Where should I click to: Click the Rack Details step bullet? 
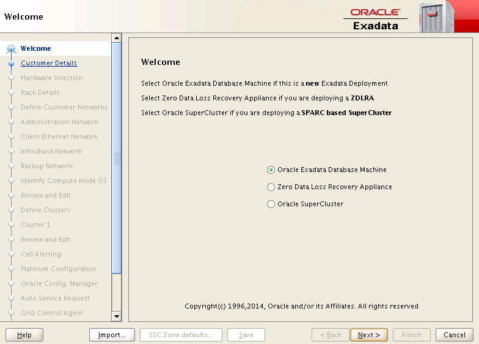[11, 92]
